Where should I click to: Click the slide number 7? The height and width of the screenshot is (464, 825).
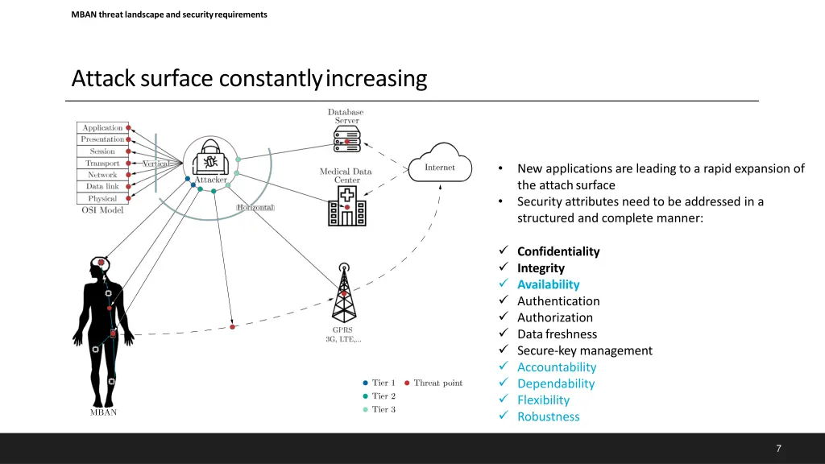coord(779,448)
